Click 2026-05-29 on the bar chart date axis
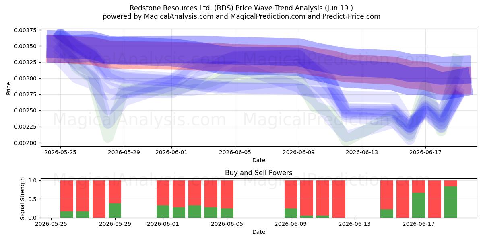 115,224
